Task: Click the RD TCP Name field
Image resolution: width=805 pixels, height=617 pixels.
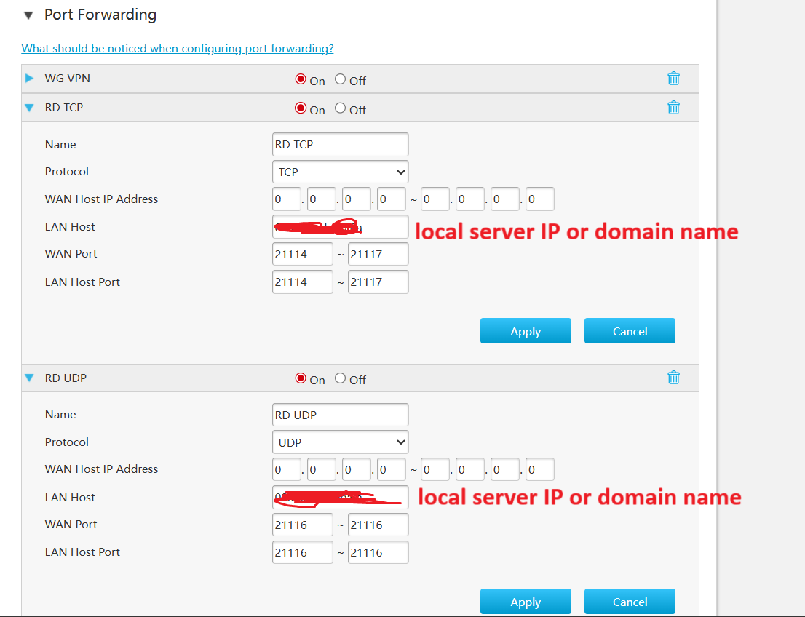Action: coord(340,145)
